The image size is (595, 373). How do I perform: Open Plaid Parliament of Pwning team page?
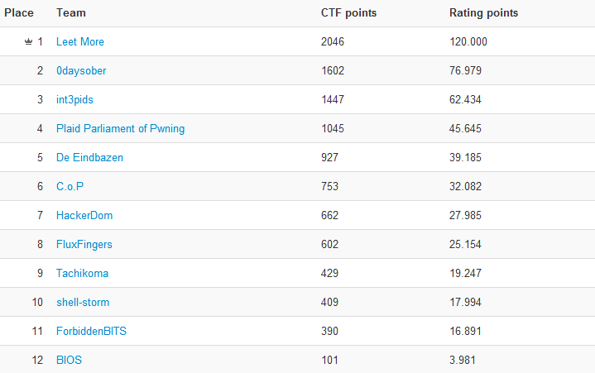point(120,129)
